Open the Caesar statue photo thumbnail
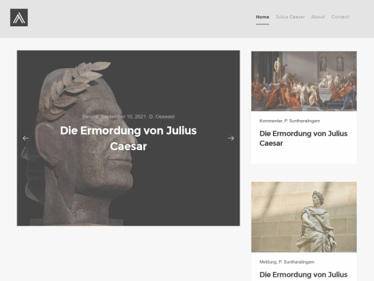Image resolution: width=374 pixels, height=281 pixels. (x=304, y=217)
